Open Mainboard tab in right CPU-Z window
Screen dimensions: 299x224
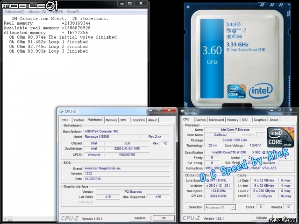[x=216, y=120]
